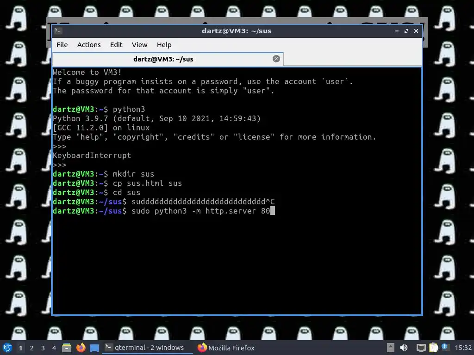Click the 'KeyboardInterrupt' output line
This screenshot has width=474, height=355.
92,155
